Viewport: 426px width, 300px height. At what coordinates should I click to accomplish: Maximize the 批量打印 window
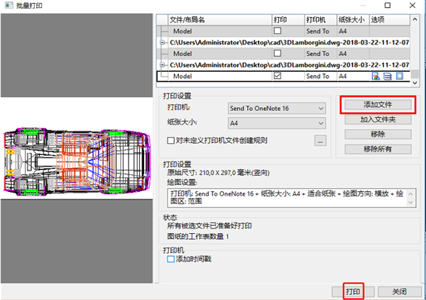(388, 5)
